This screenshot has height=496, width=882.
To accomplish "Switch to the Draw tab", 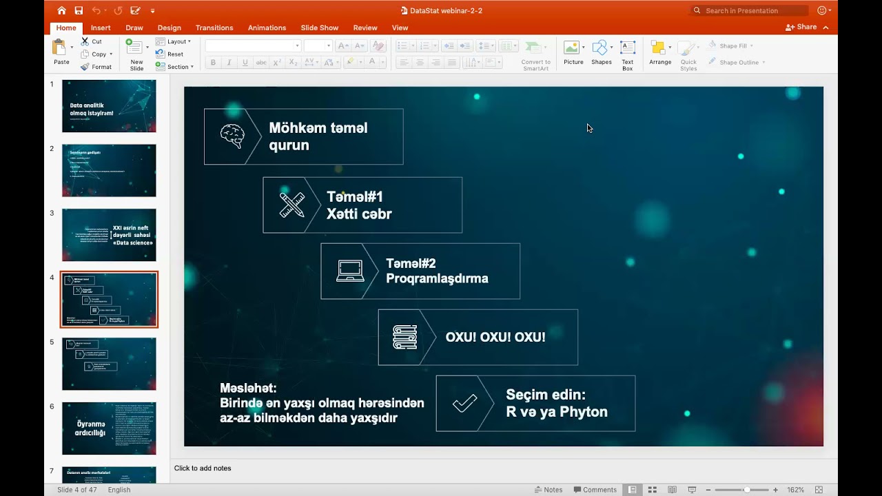I will coord(134,28).
